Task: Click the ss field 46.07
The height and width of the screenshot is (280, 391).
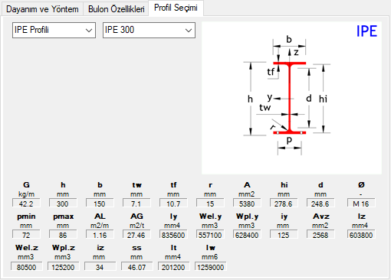Action: click(136, 266)
